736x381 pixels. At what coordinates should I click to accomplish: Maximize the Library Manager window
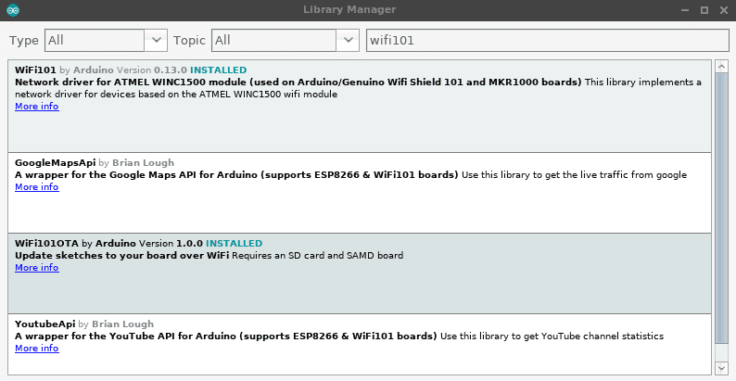704,9
